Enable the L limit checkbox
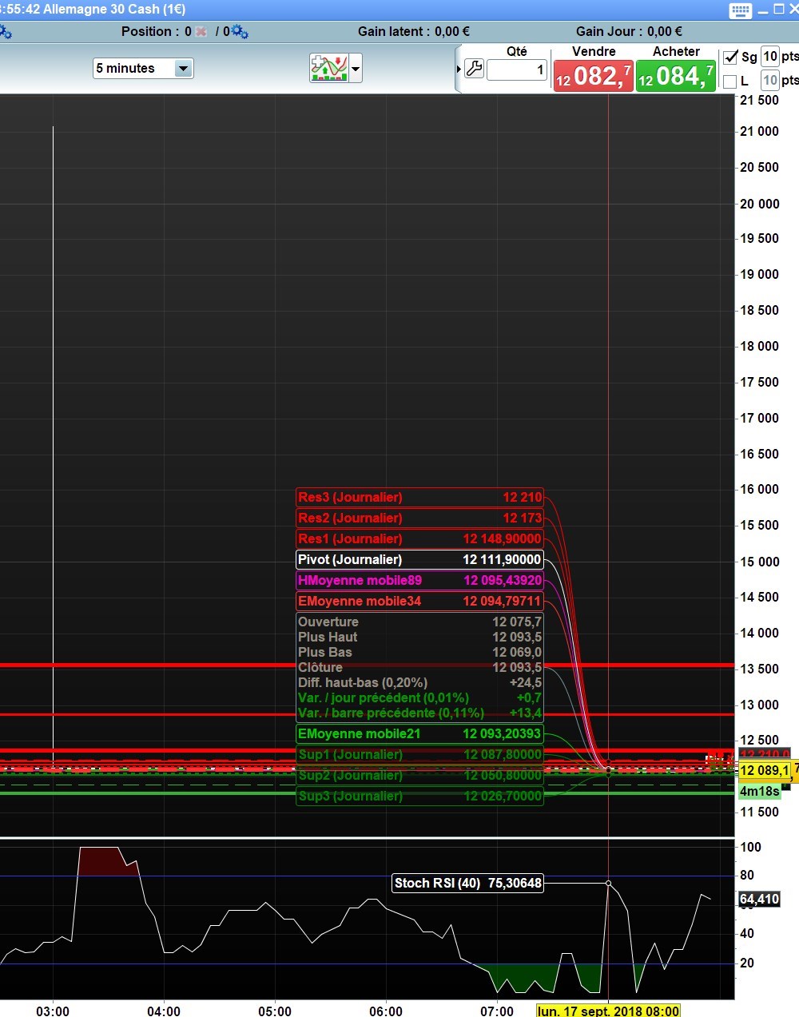799x1017 pixels. [730, 81]
